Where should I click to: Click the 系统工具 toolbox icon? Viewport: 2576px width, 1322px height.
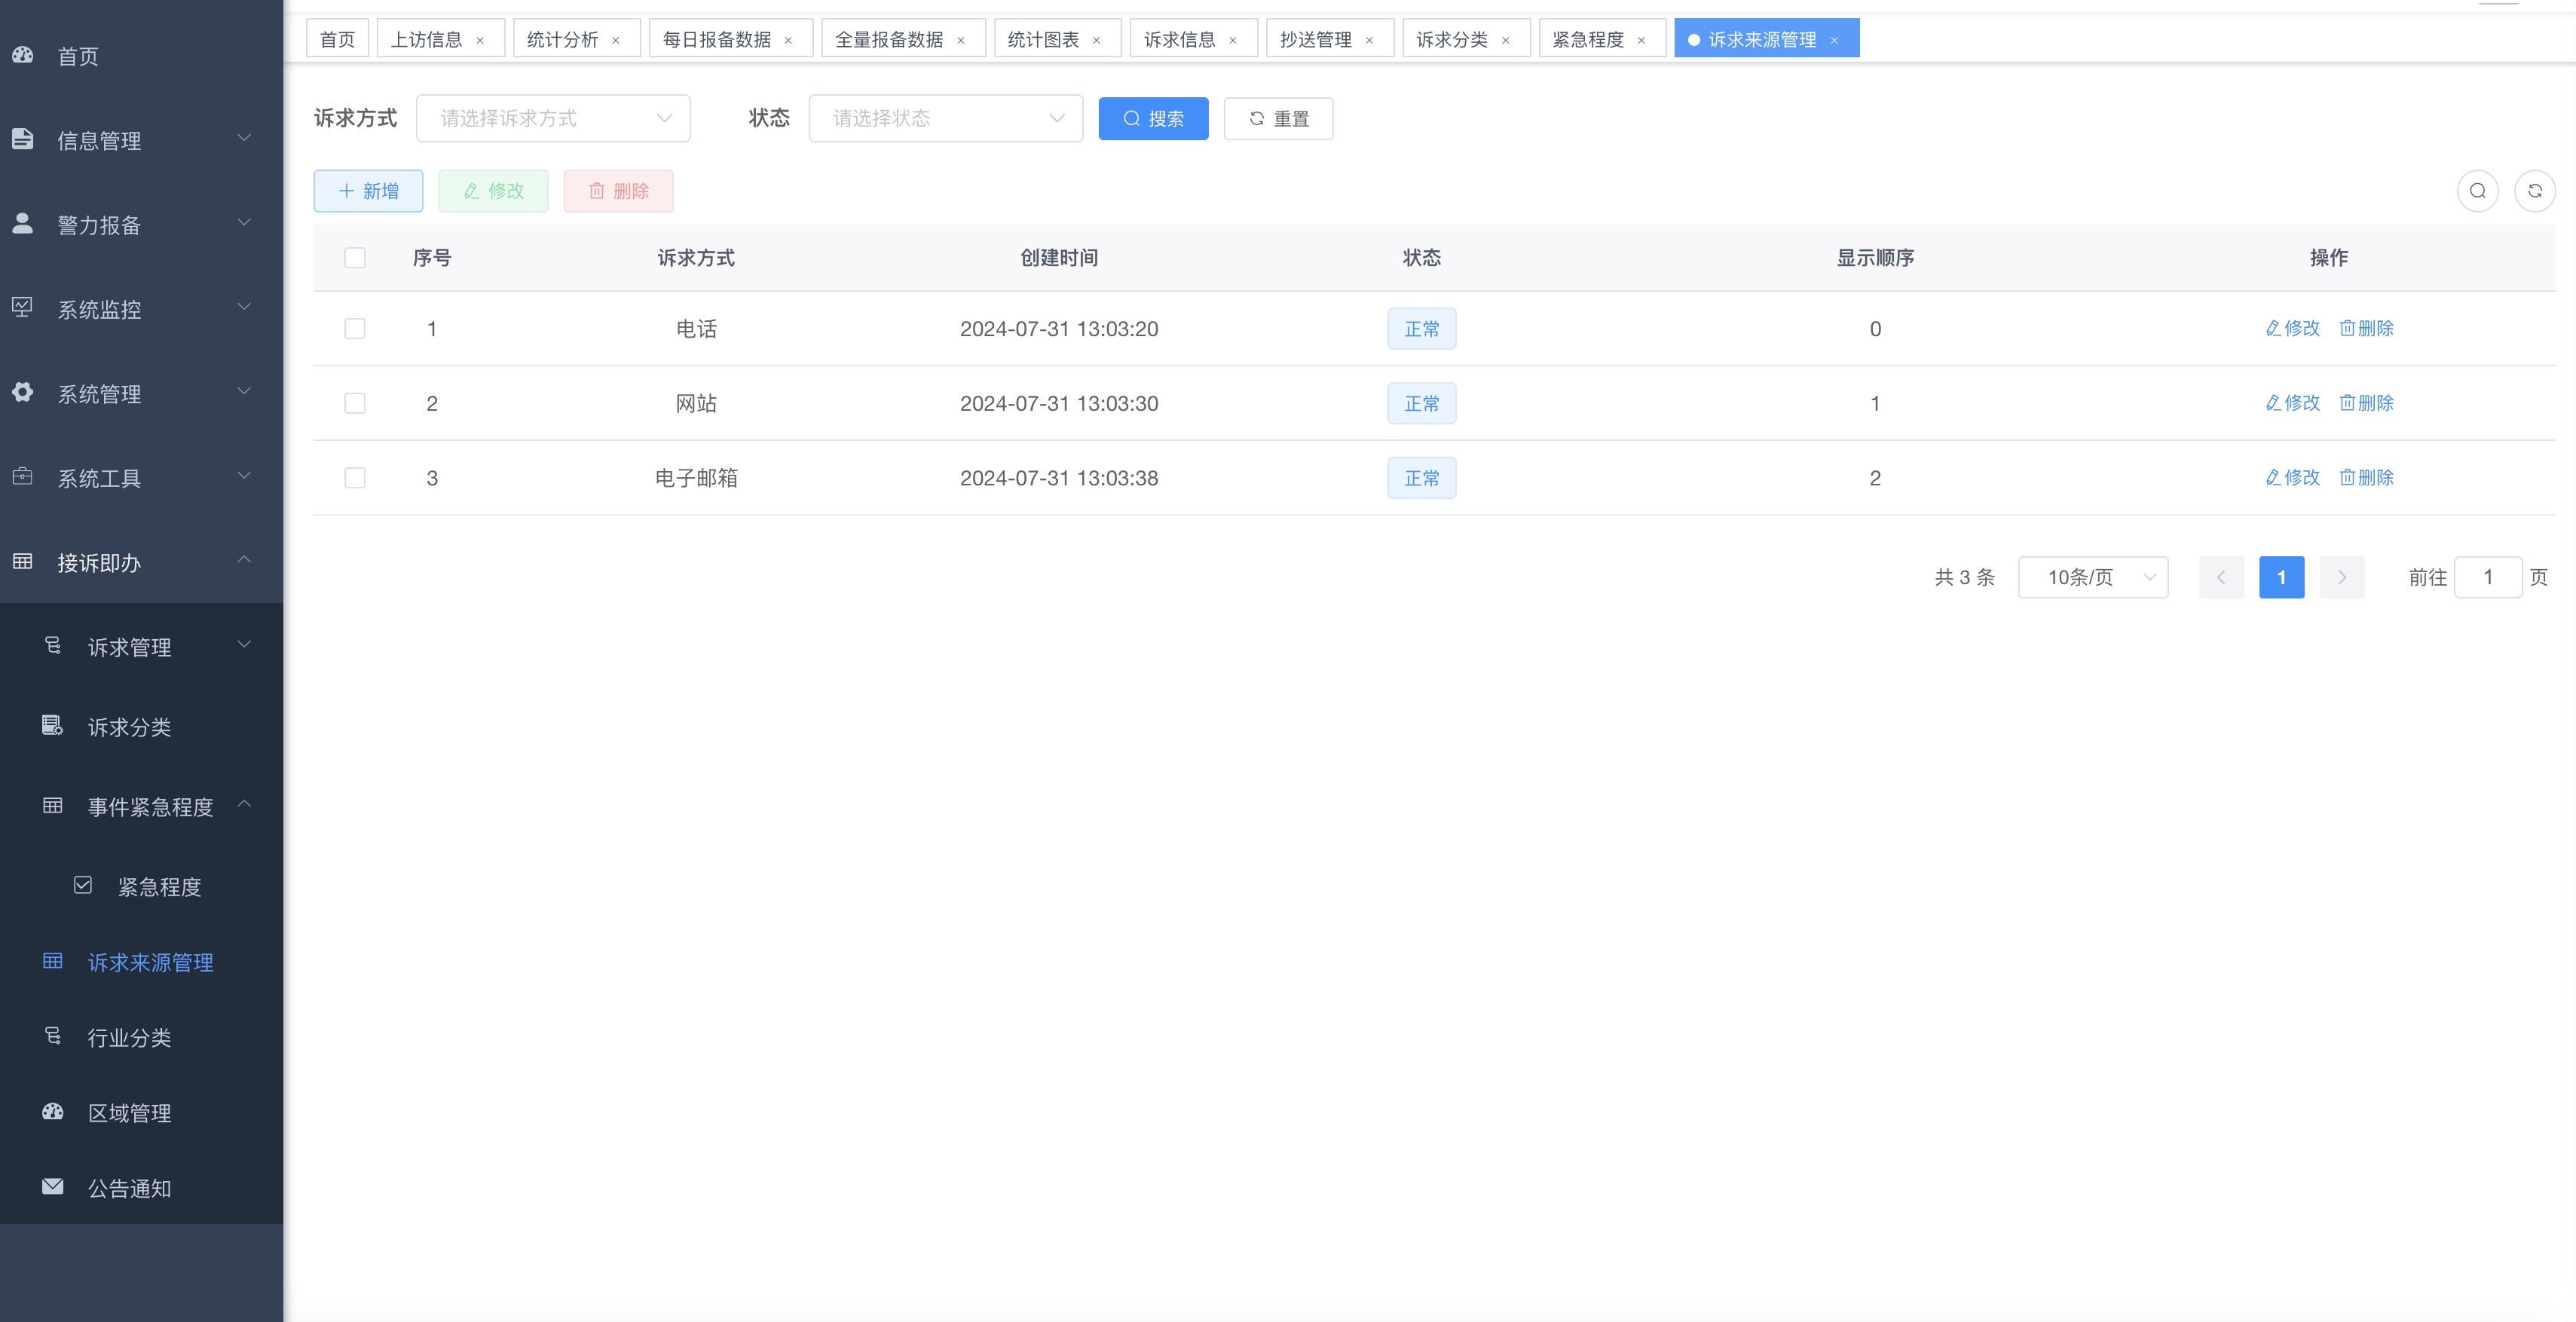(23, 477)
